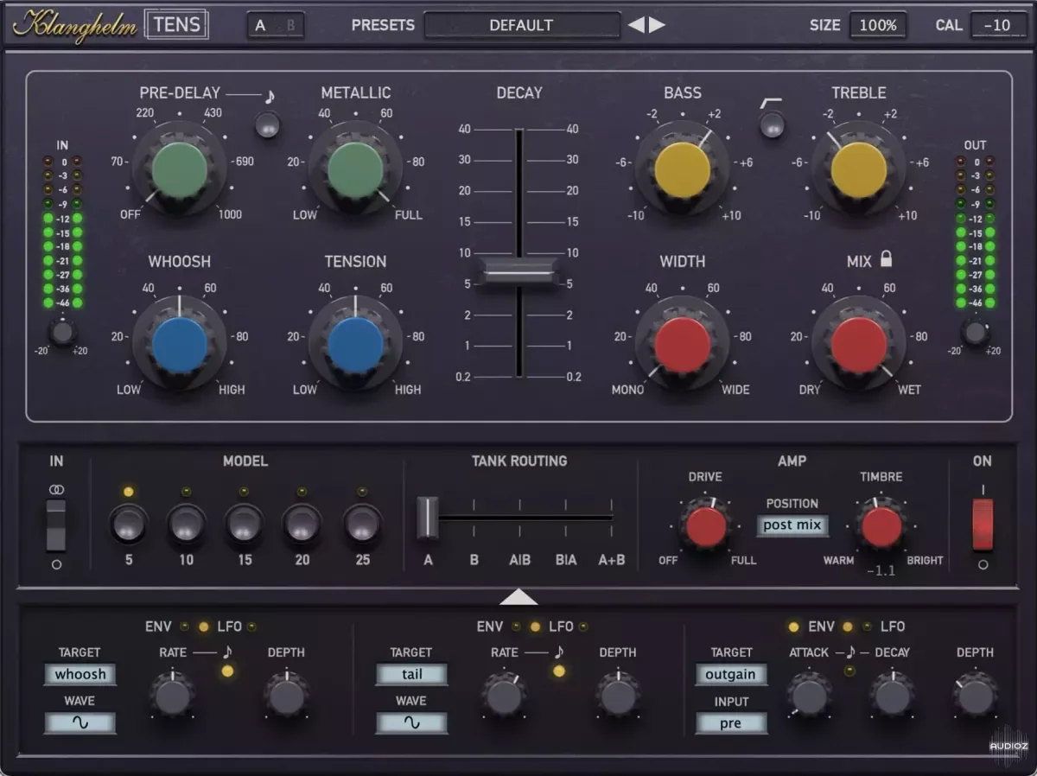
Task: Switch to preset slot A
Action: 260,25
